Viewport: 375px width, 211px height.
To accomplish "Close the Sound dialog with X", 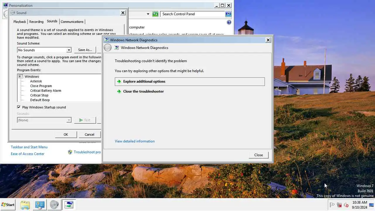I will [x=123, y=13].
